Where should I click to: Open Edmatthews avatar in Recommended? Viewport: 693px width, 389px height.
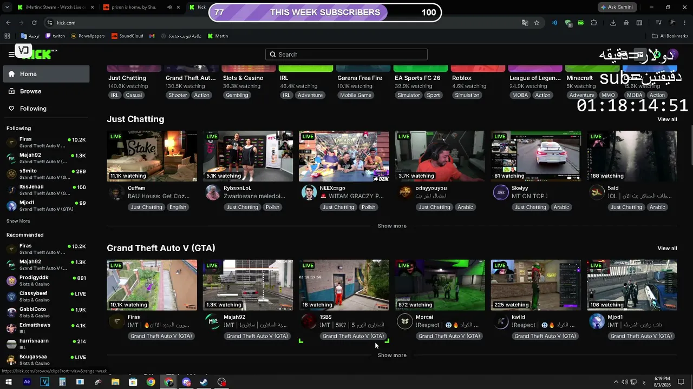[11, 328]
